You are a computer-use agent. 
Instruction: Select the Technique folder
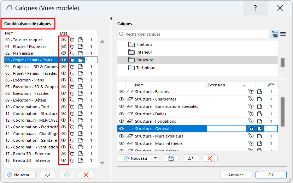click(146, 68)
